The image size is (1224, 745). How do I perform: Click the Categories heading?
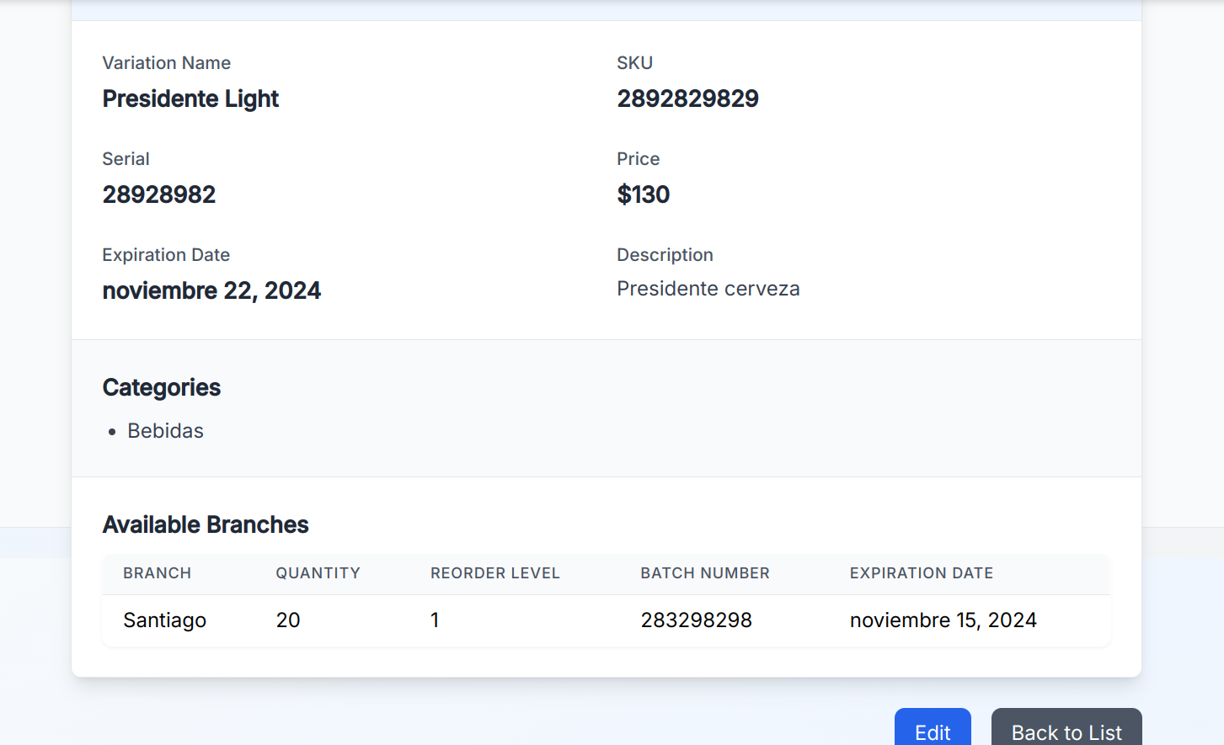(162, 388)
